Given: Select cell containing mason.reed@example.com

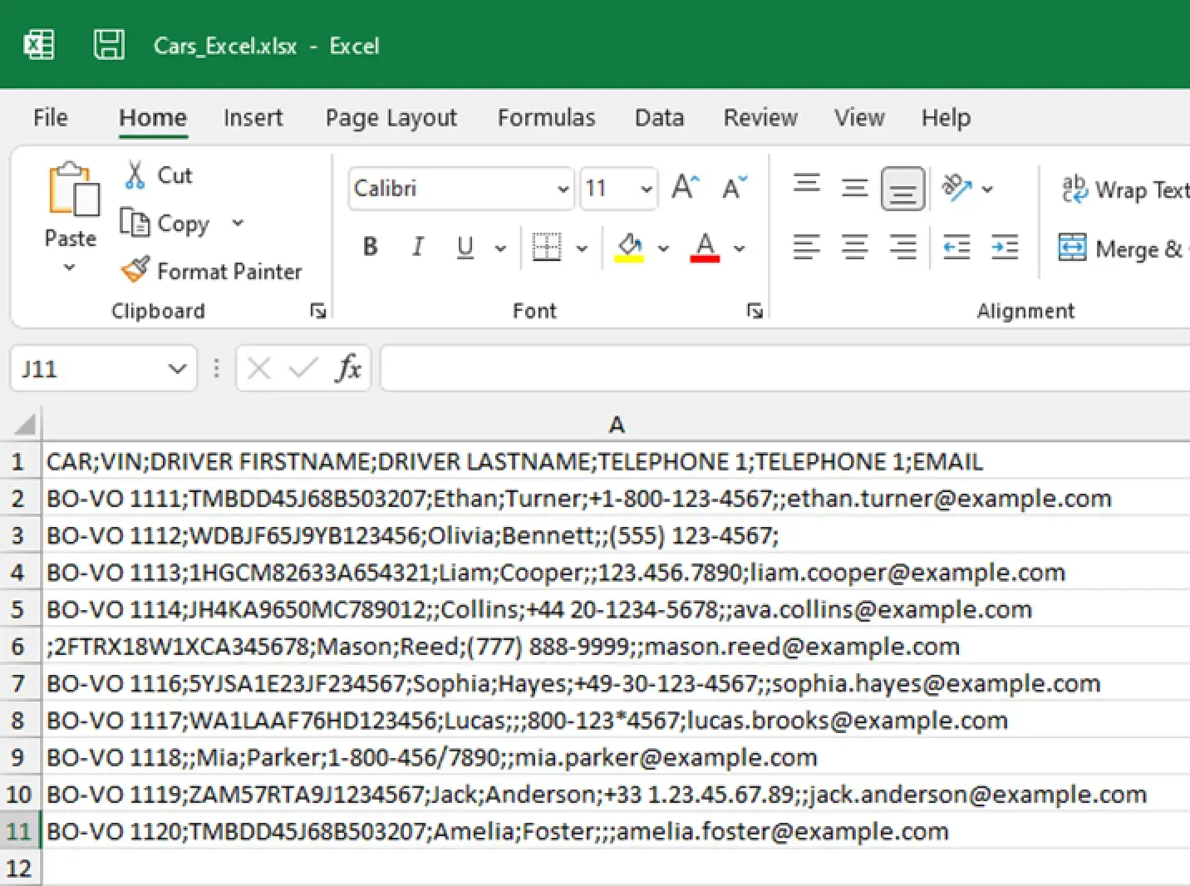Looking at the screenshot, I should coord(616,647).
